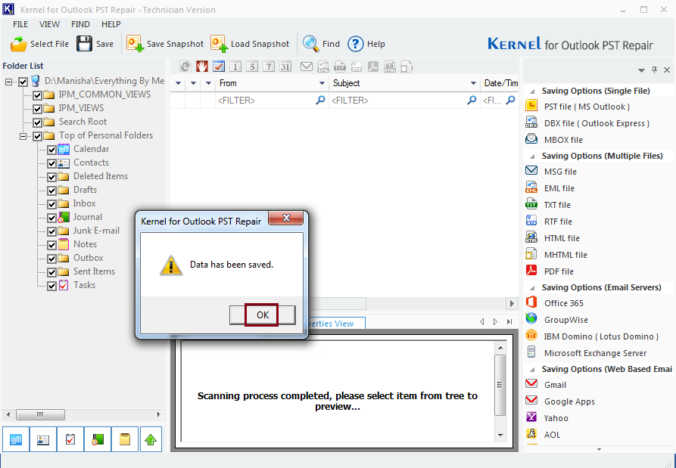Close the Data has been saved dialog
Screen dimensions: 676x468
click(286, 218)
